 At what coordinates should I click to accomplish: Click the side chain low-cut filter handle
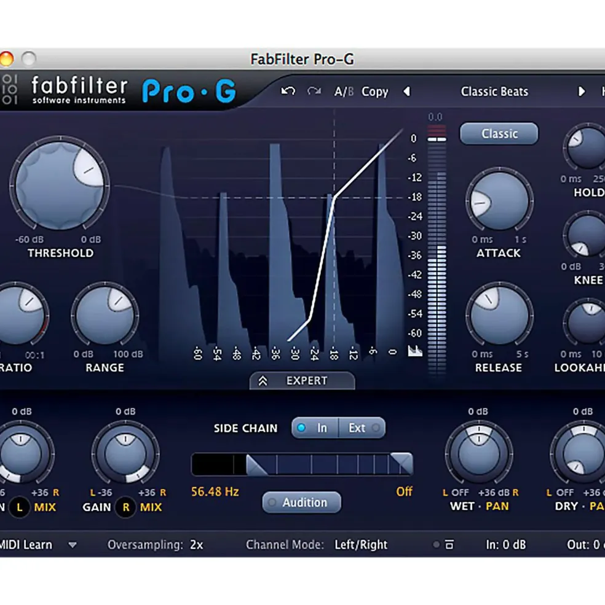coord(256,464)
